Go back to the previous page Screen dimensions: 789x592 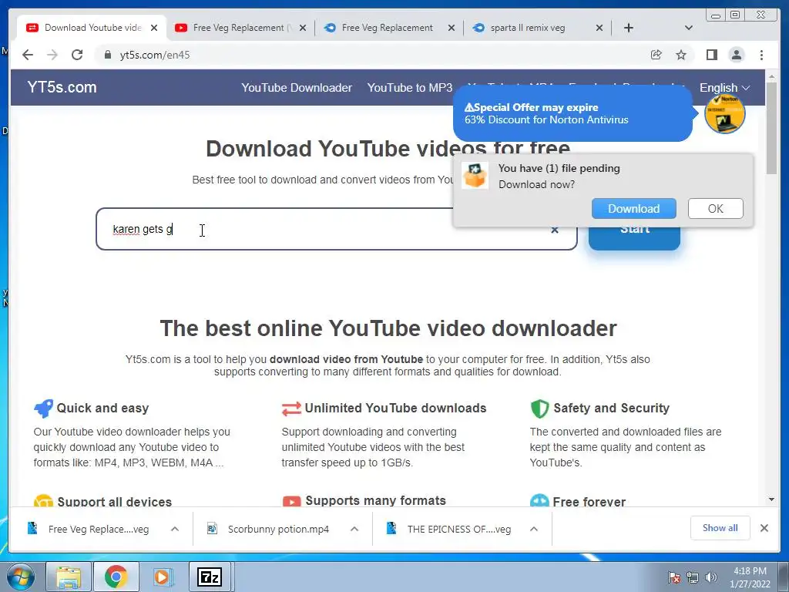tap(28, 55)
